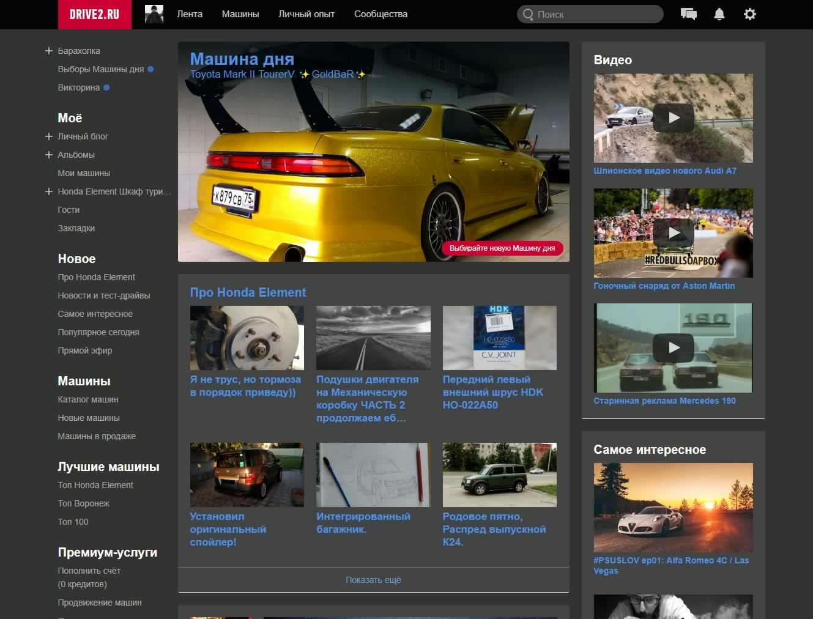Open the settings gear icon
Viewport: 813px width, 619px height.
(750, 14)
